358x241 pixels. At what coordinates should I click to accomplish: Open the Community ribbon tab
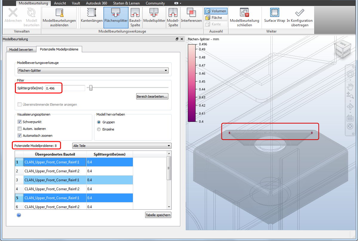(155, 3)
